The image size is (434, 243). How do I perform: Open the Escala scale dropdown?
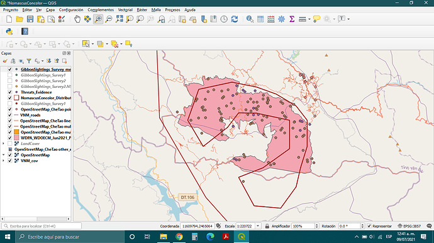tap(258, 226)
